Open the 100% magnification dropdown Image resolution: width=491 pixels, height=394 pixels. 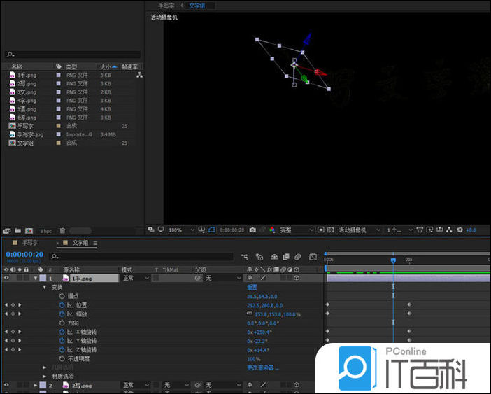pyautogui.click(x=179, y=230)
